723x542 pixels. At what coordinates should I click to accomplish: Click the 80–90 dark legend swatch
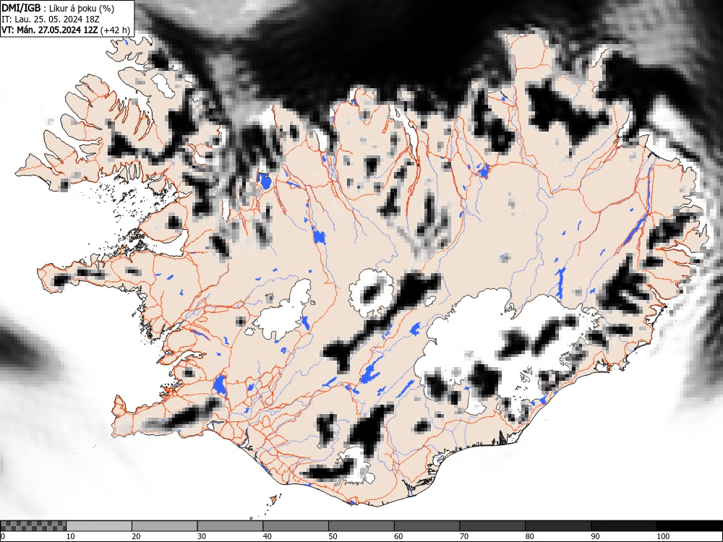tap(558, 526)
